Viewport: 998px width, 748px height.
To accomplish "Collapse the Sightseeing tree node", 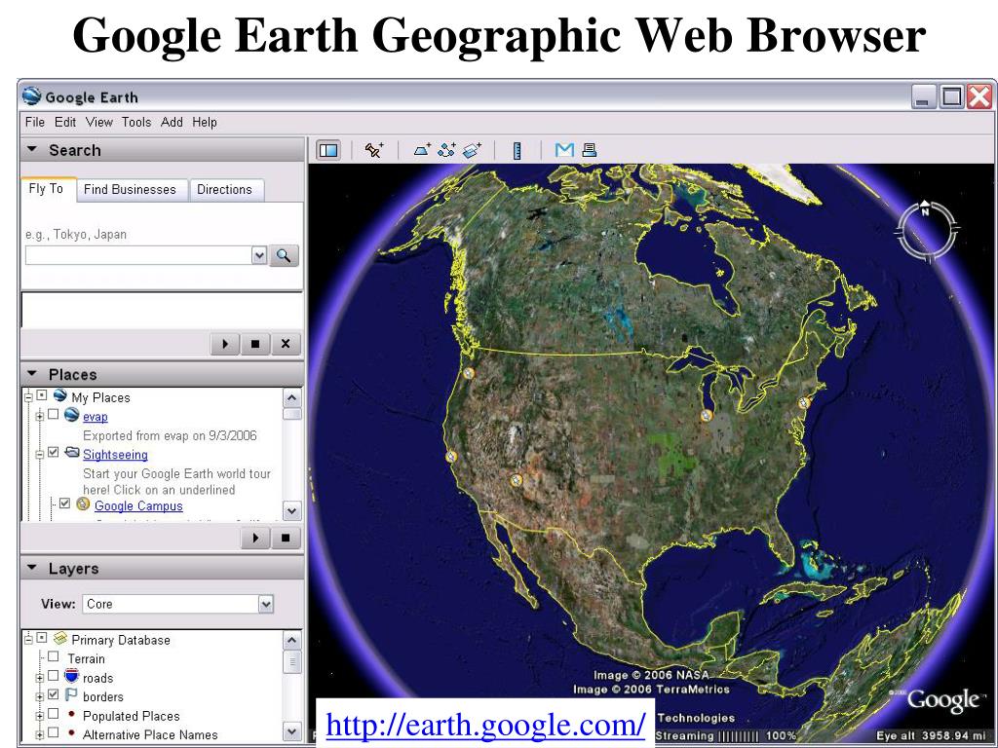I will 39,454.
